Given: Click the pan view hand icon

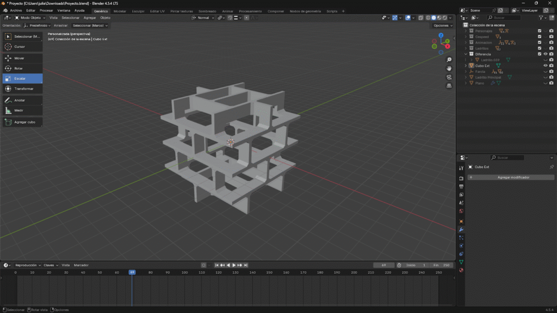Looking at the screenshot, I should coord(449,68).
